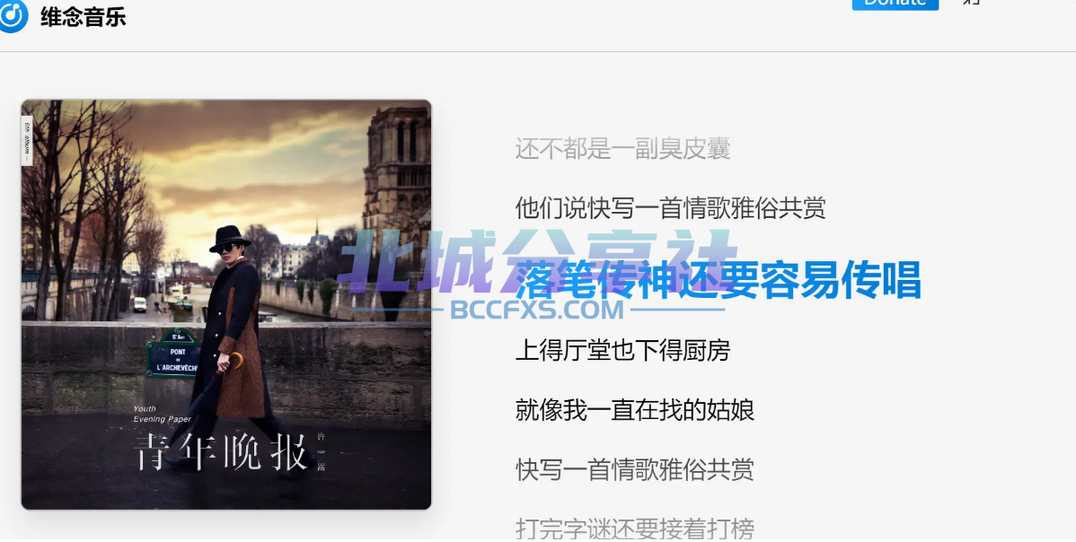Click the man's black hat on the cover
The height and width of the screenshot is (542, 1076).
(229, 239)
